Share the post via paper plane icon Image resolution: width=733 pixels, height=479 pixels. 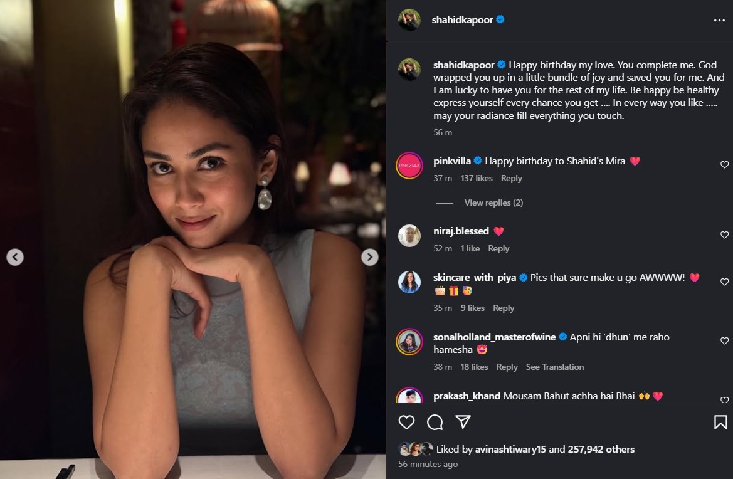pos(463,421)
